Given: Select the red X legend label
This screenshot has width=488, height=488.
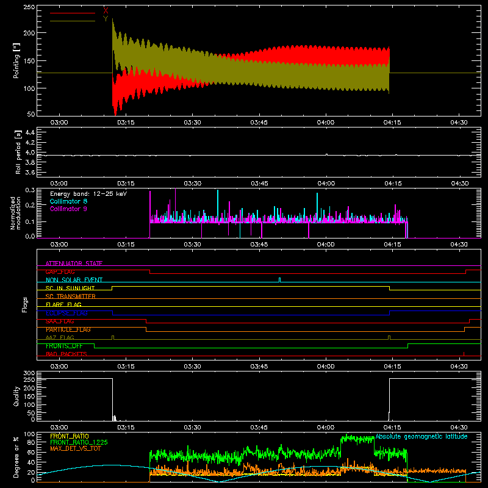Looking at the screenshot, I should tap(106, 10).
